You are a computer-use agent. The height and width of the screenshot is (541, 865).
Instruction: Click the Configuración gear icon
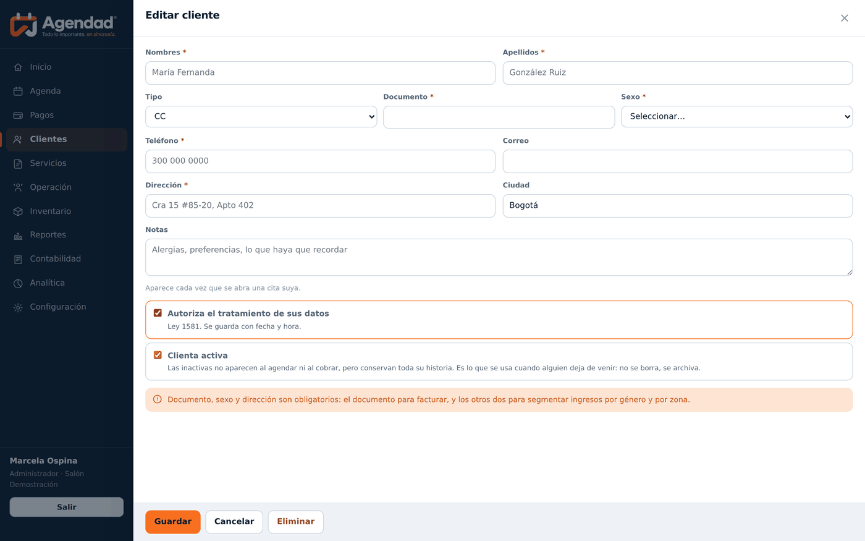pos(18,307)
